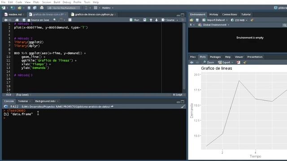Open Code Tools wand in editor toolbar
The image size is (287, 161).
click(x=61, y=20)
